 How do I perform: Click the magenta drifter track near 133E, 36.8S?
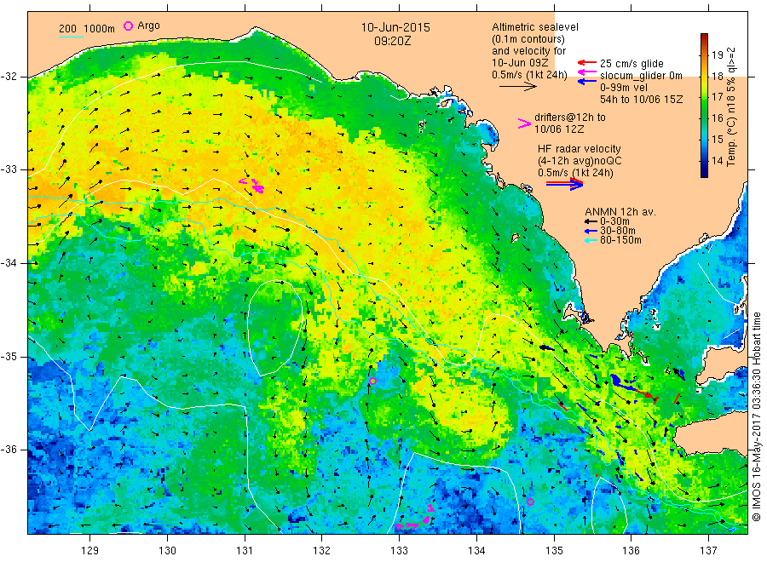416,519
